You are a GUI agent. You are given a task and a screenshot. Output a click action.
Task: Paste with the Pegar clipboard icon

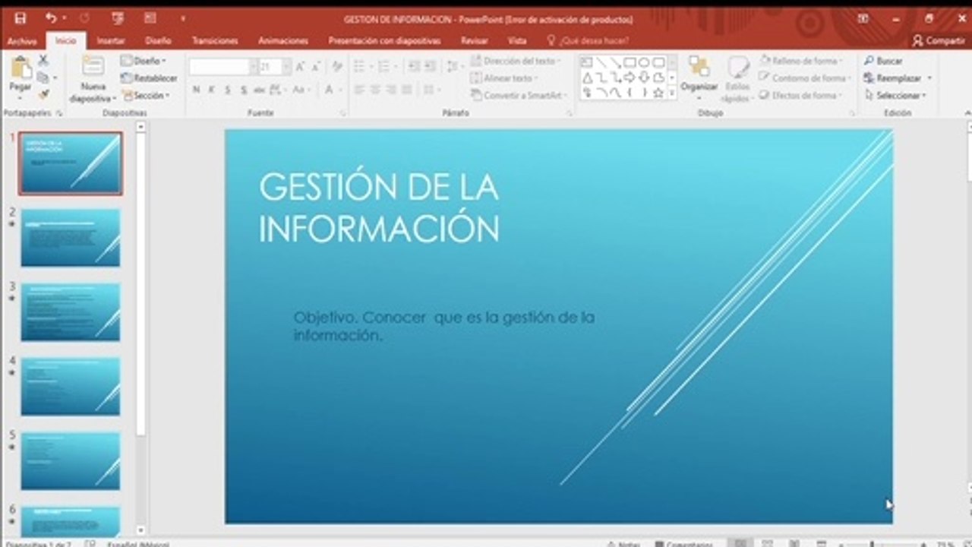point(21,68)
